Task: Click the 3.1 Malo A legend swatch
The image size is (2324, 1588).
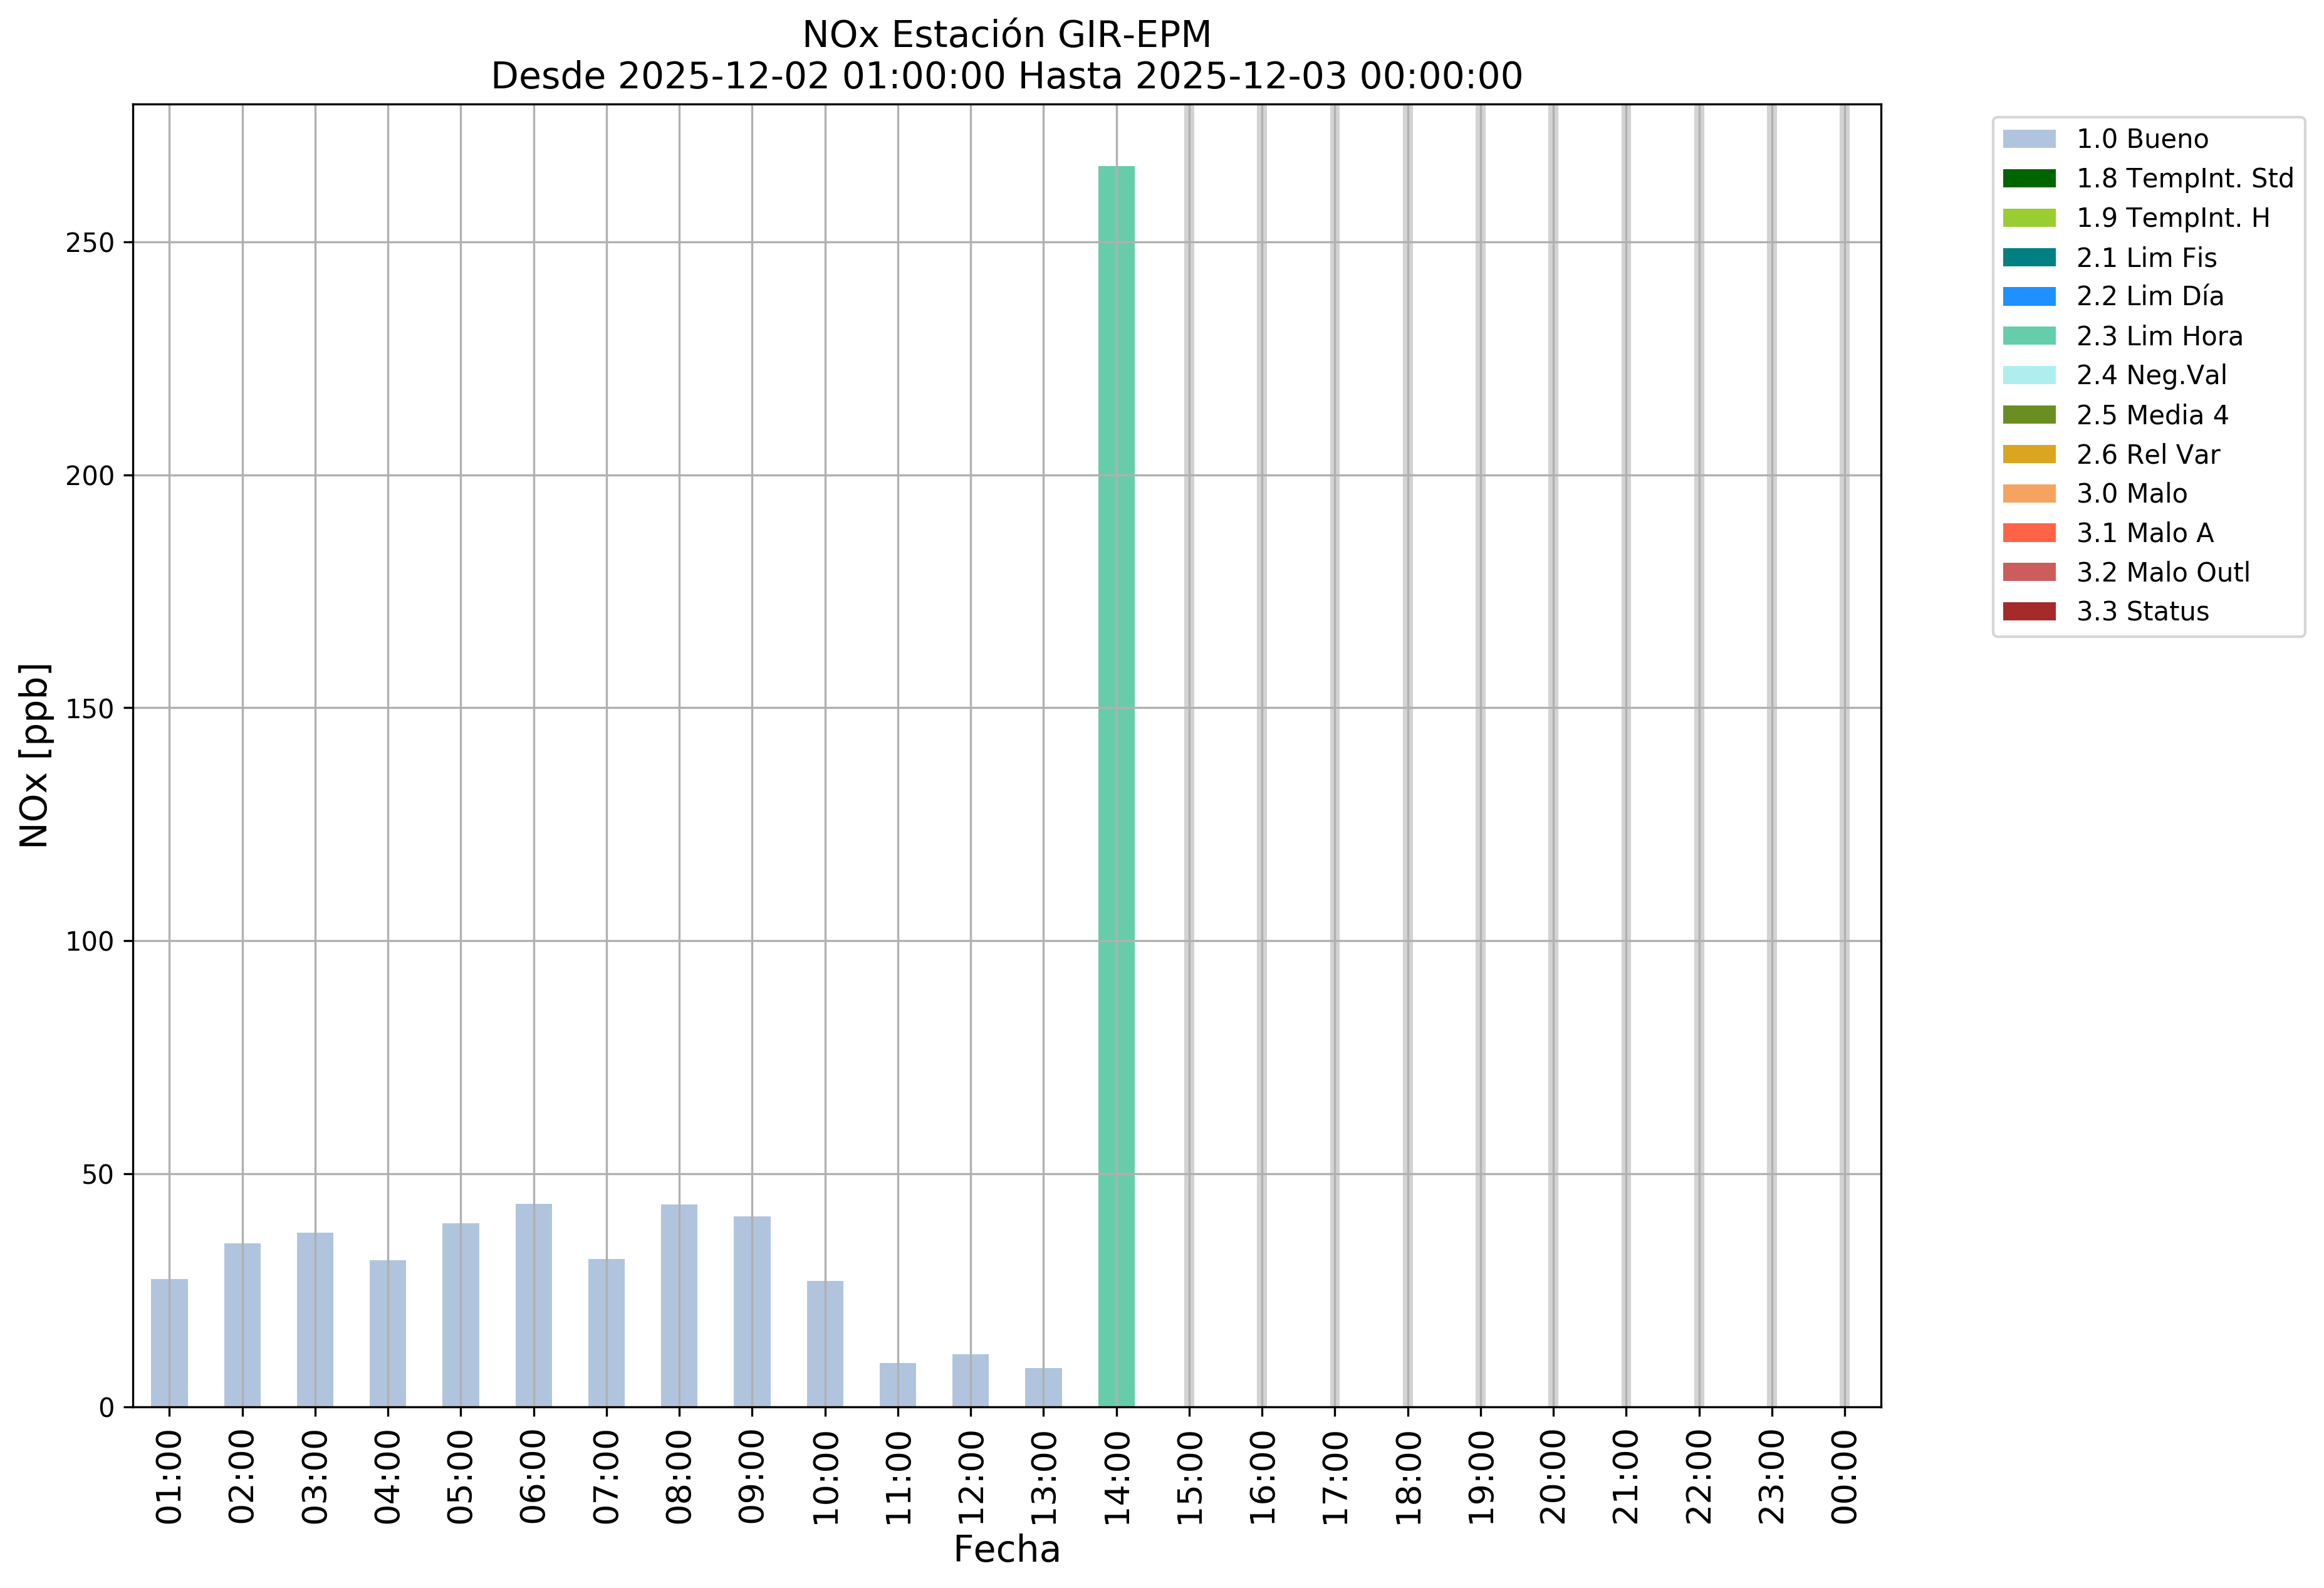Action: (x=2029, y=533)
